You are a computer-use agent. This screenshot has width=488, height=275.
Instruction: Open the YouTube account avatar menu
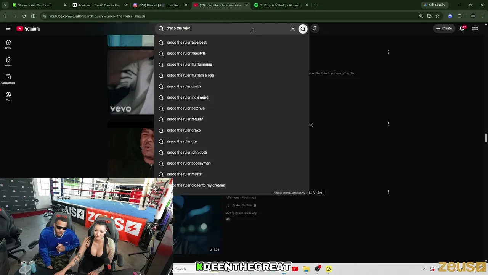pos(475,29)
